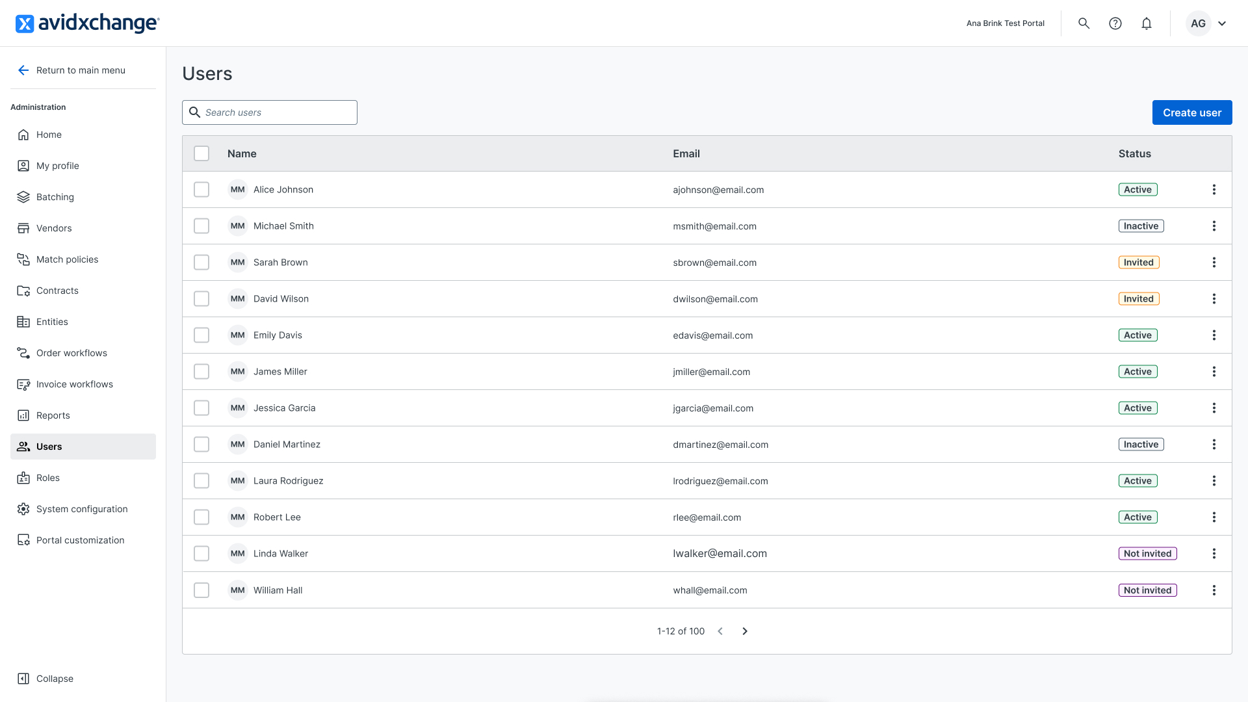Open Sarah Brown's row actions menu

pos(1214,263)
